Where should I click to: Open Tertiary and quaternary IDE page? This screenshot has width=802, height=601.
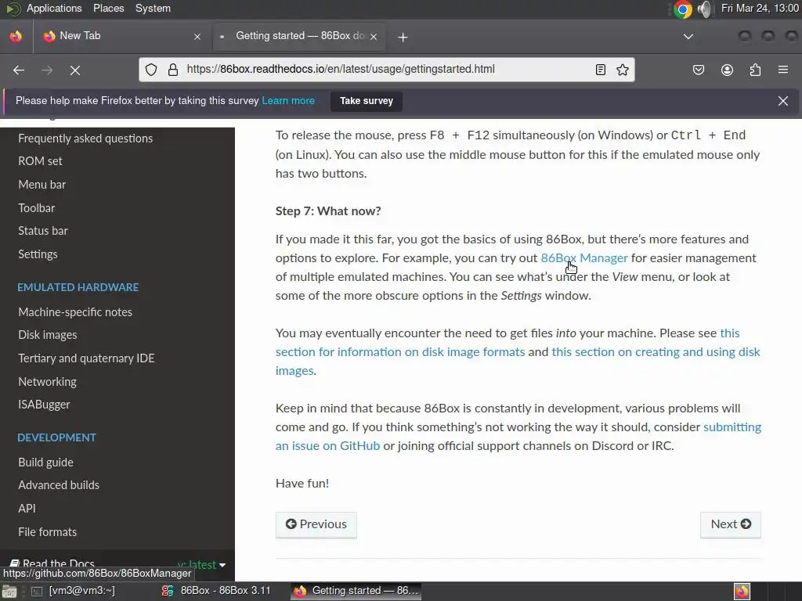(x=86, y=358)
